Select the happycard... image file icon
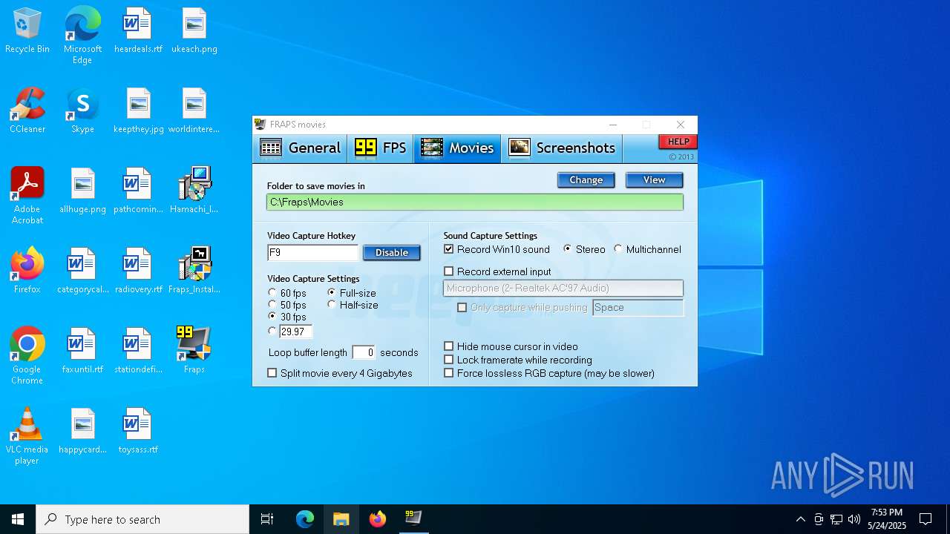 coord(82,432)
